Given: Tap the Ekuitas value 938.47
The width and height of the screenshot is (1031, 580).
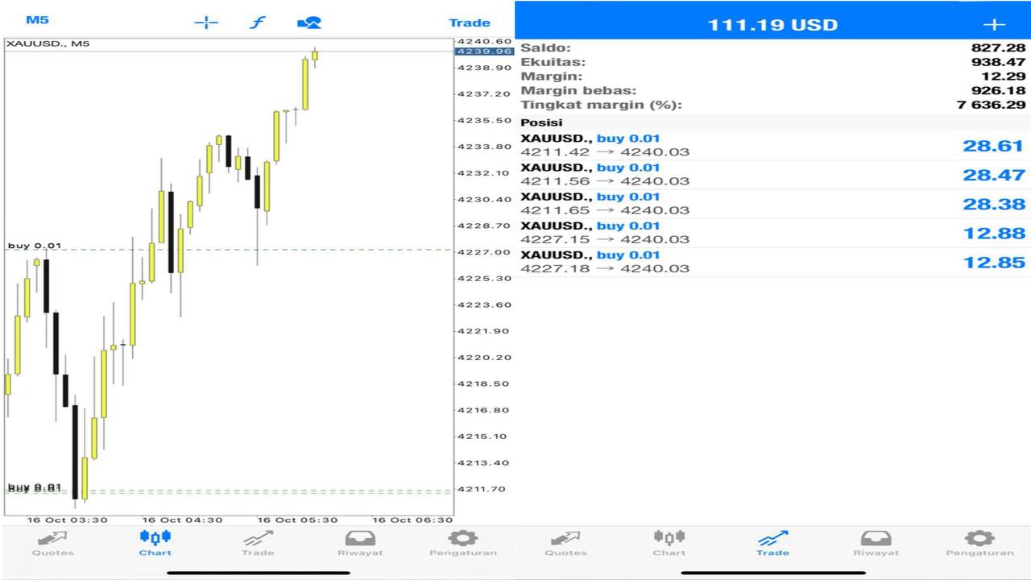Looking at the screenshot, I should coord(998,62).
